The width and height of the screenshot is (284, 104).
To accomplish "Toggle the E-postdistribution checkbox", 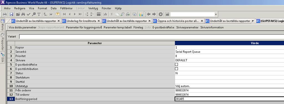I will click(176, 69).
